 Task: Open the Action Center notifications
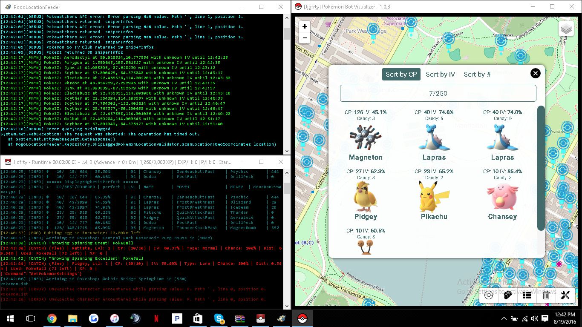545,318
